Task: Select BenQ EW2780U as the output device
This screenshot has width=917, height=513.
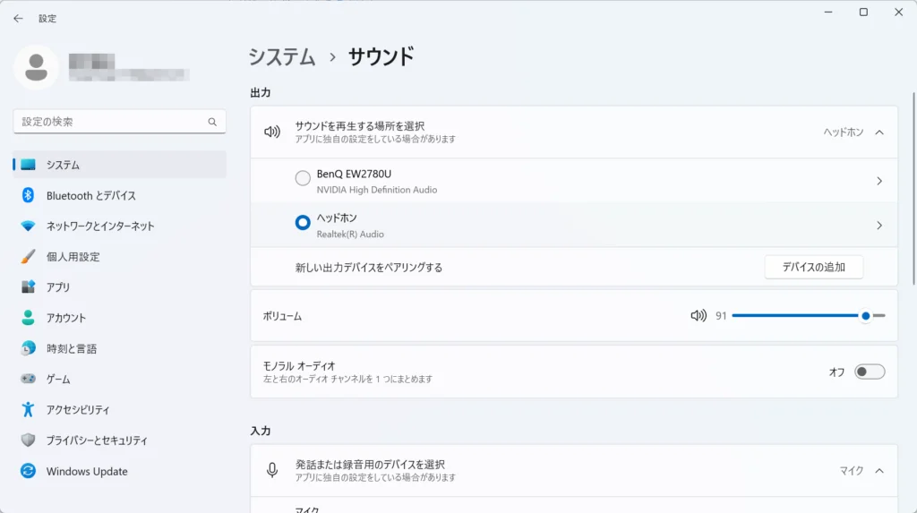Action: pyautogui.click(x=303, y=179)
